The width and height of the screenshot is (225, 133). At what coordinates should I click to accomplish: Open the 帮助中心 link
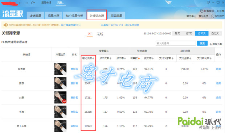[191, 16]
